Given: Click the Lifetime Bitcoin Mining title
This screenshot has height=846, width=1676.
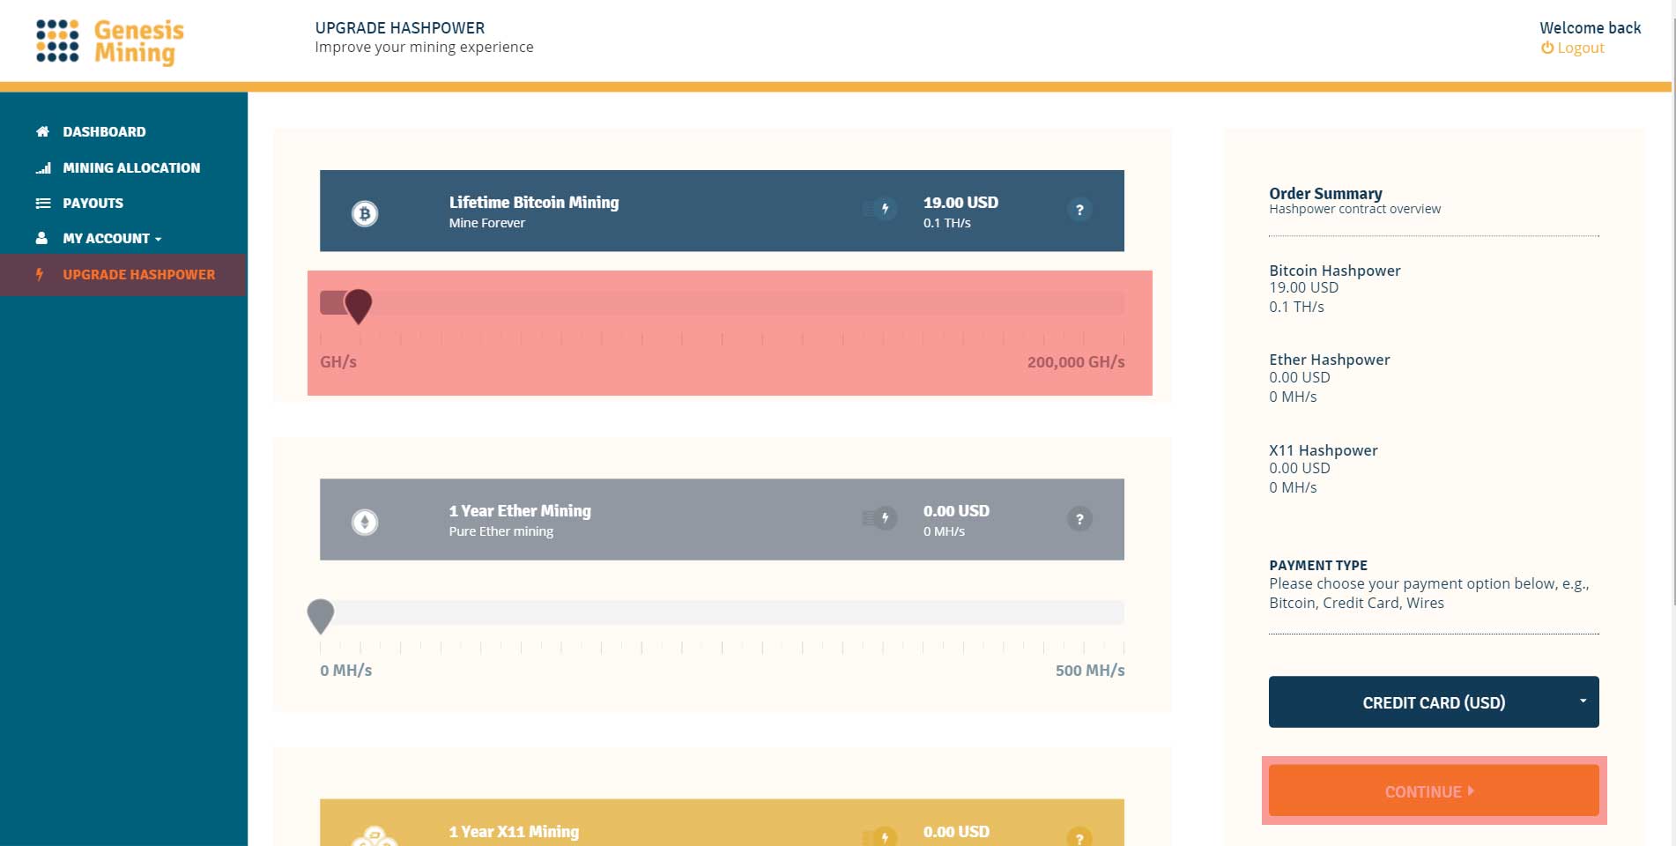Looking at the screenshot, I should 534,202.
